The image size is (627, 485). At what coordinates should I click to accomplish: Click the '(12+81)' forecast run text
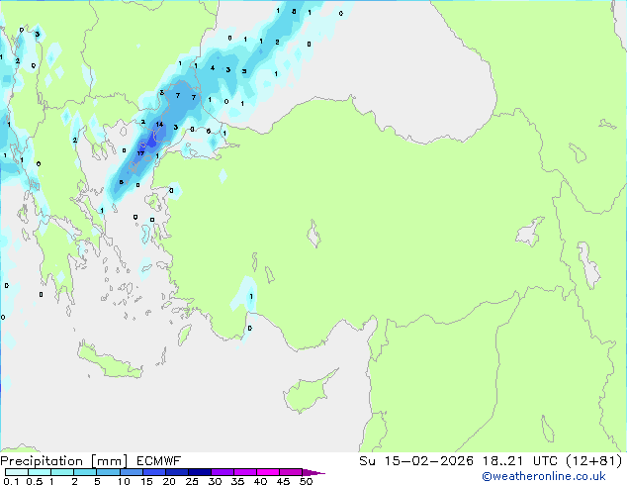click(x=594, y=461)
